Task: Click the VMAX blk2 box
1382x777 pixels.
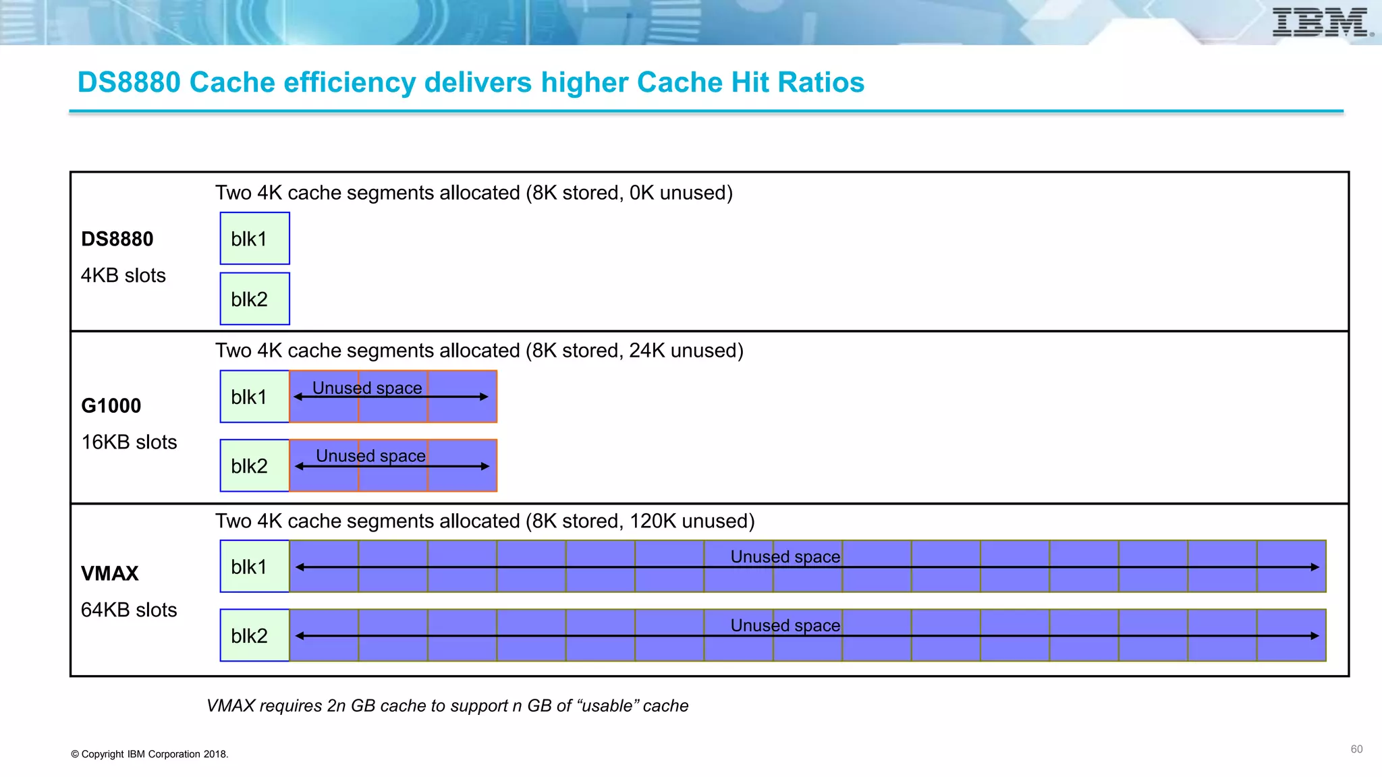Action: (x=255, y=635)
